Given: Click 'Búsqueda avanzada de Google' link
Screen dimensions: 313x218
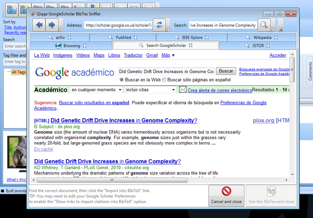Looking at the screenshot, I should pyautogui.click(x=264, y=69).
